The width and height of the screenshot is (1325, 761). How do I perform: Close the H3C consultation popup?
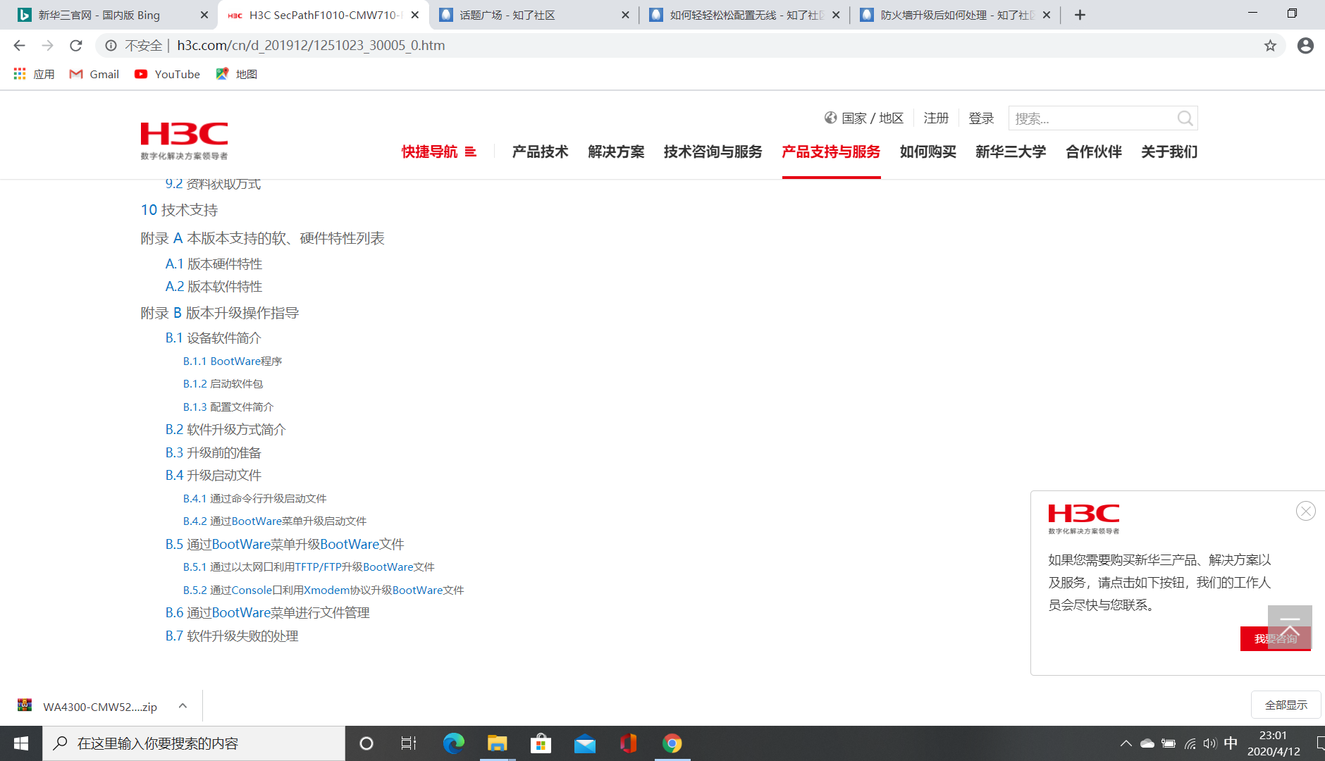pos(1305,511)
